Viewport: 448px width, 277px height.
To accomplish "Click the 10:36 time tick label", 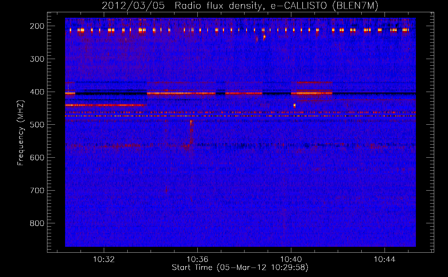I will (197, 260).
